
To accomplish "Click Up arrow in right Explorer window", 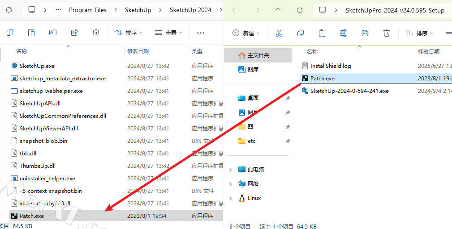I will point(278,10).
